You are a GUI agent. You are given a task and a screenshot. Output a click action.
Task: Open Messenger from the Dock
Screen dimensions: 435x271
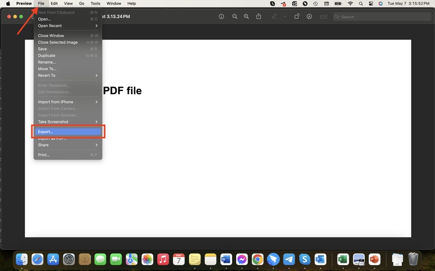[242, 260]
